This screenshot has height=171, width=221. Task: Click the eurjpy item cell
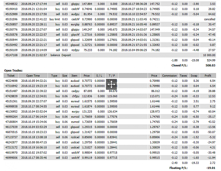tap(76, 111)
